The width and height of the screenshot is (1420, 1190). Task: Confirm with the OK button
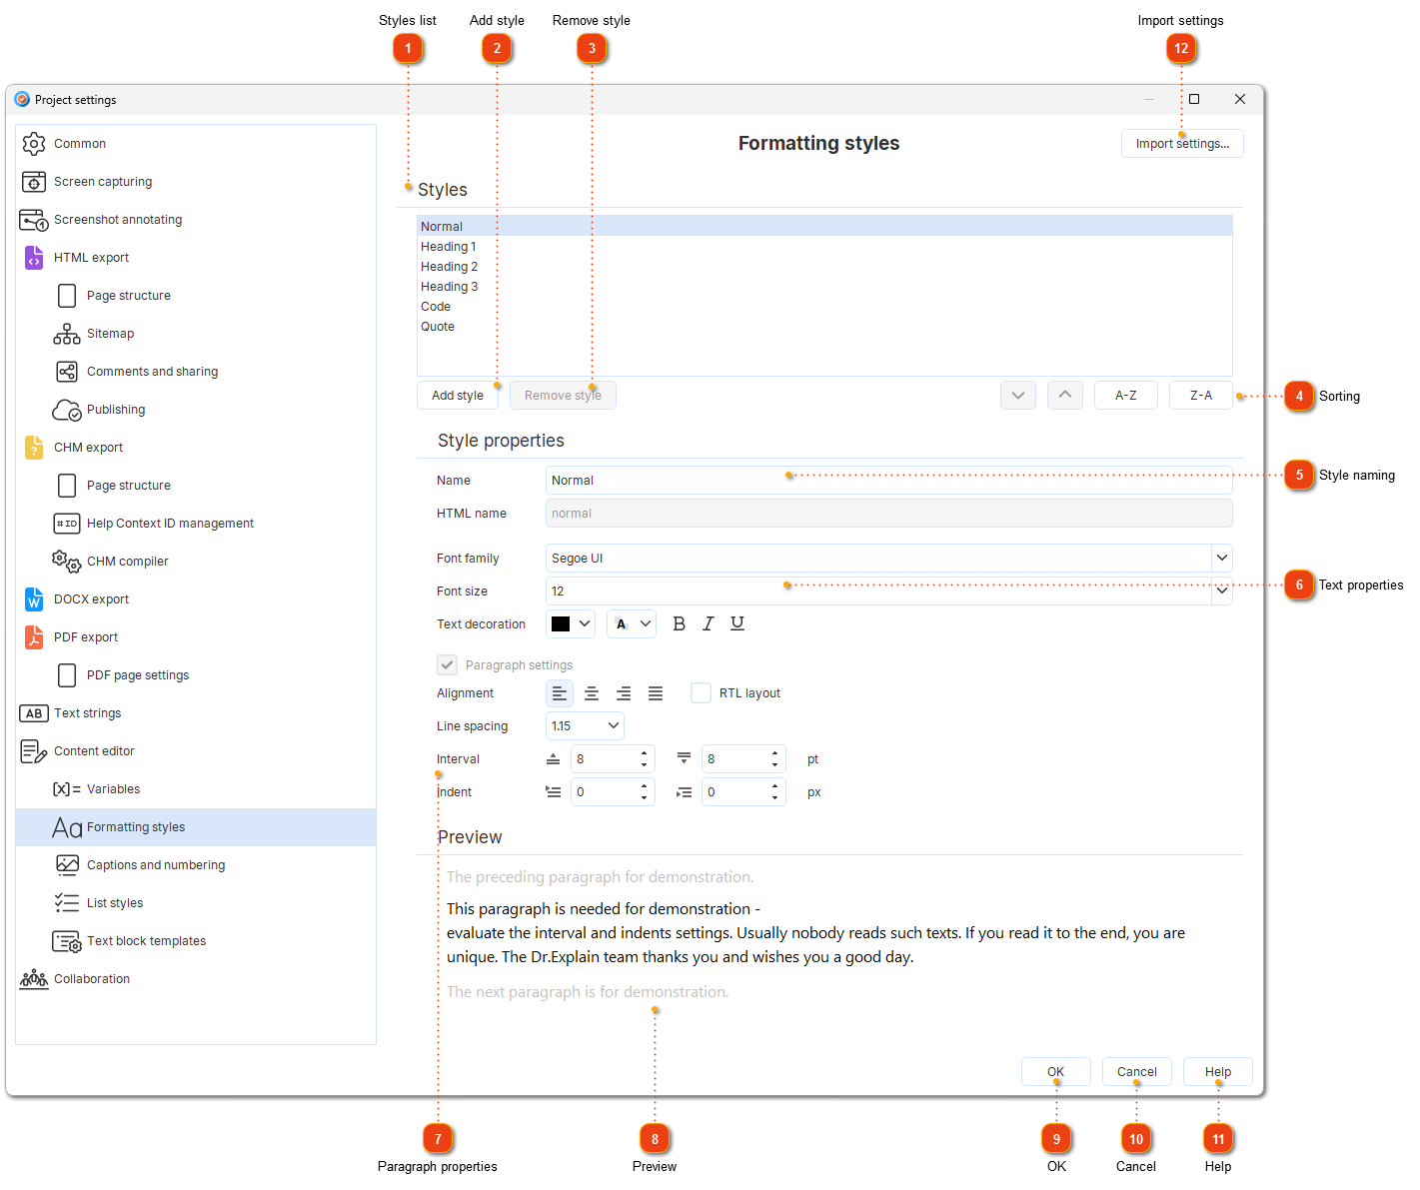click(1056, 1072)
